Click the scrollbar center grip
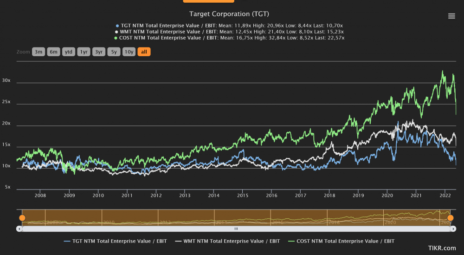Viewport: 464px width, 255px height. [x=236, y=229]
